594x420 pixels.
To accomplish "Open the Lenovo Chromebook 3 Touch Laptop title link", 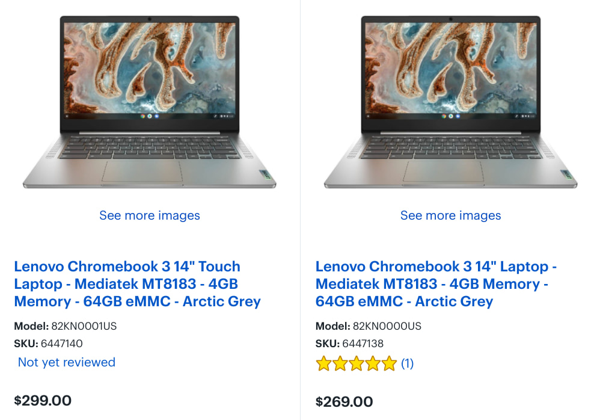I will tap(137, 284).
